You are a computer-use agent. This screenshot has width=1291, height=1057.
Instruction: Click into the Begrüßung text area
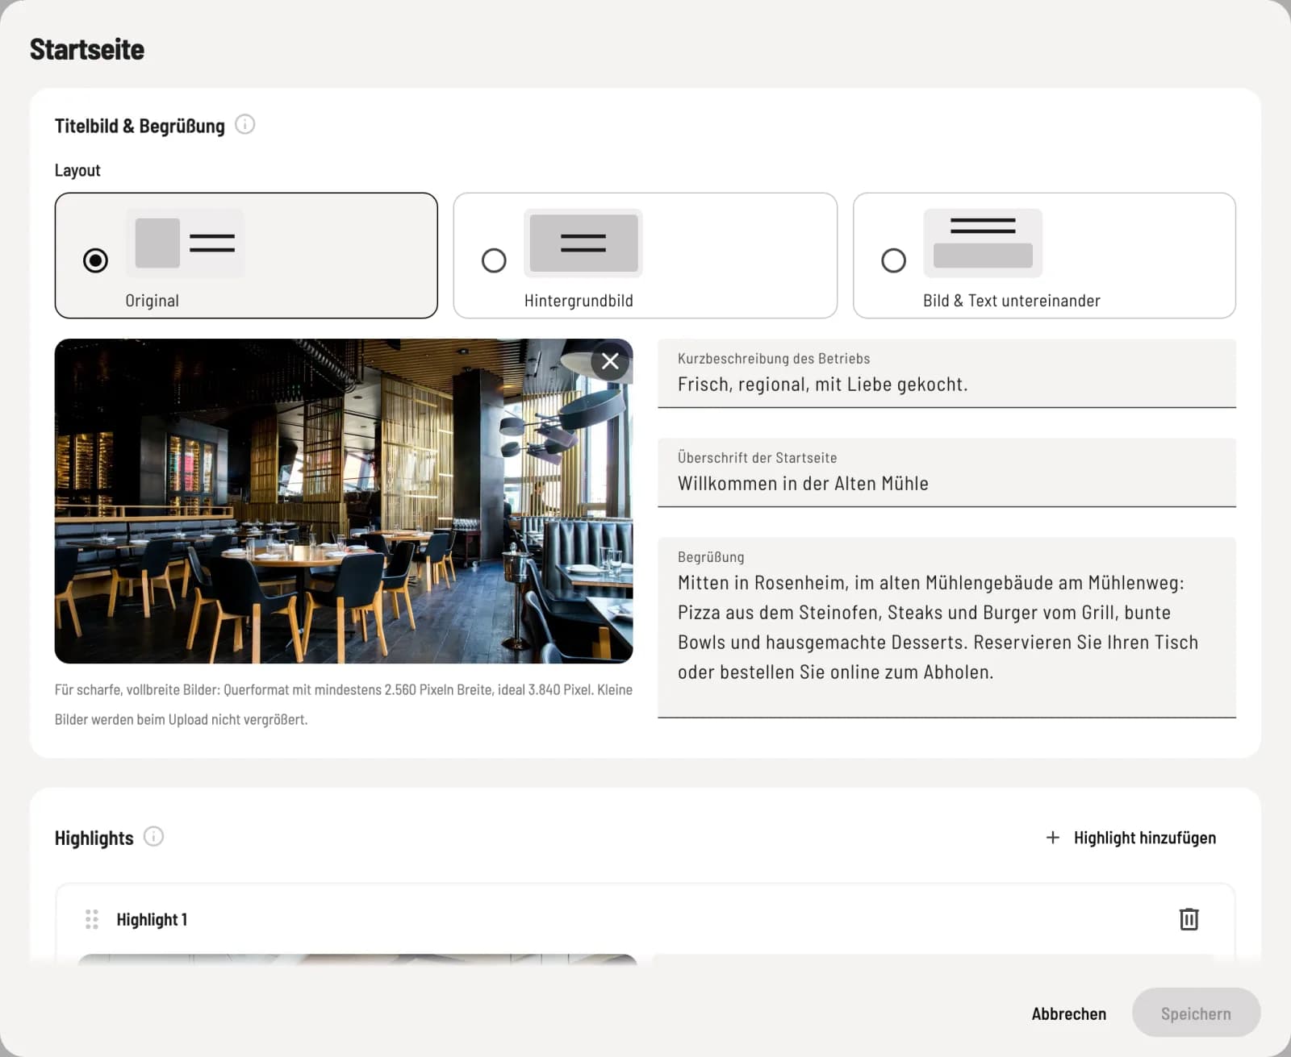click(x=946, y=627)
